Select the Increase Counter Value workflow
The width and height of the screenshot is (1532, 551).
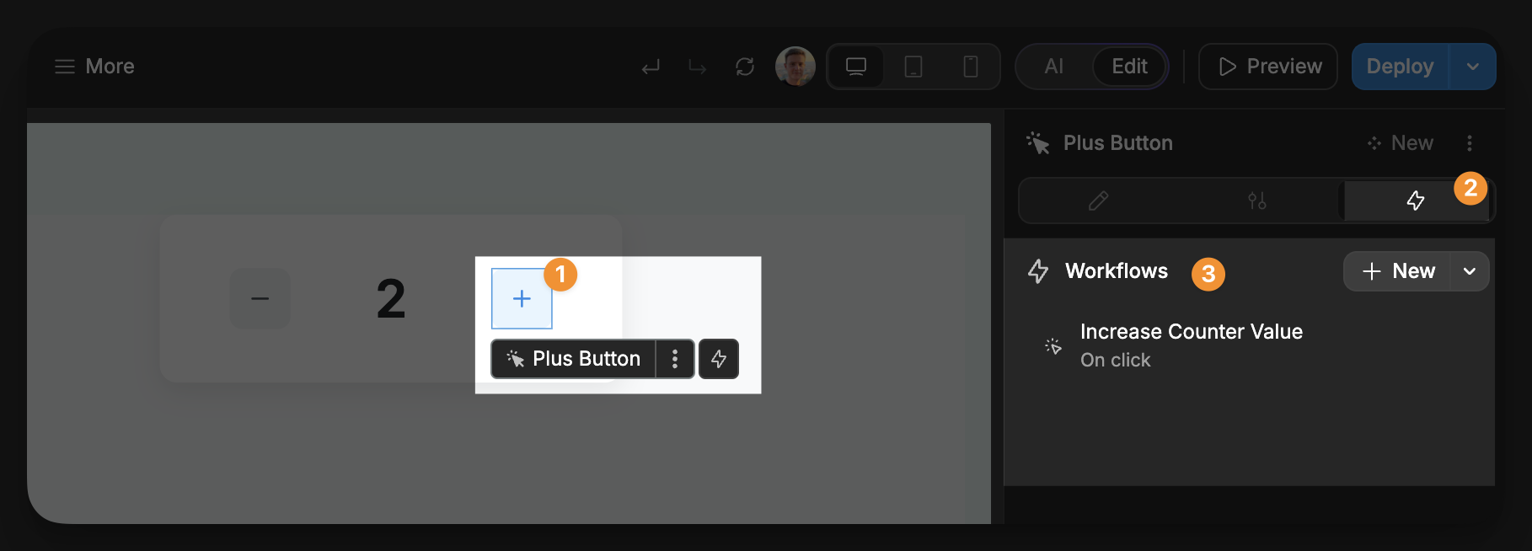click(1191, 331)
